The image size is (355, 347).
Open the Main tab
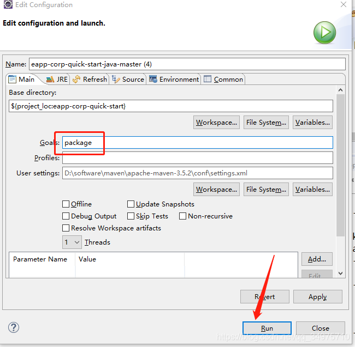coord(21,79)
